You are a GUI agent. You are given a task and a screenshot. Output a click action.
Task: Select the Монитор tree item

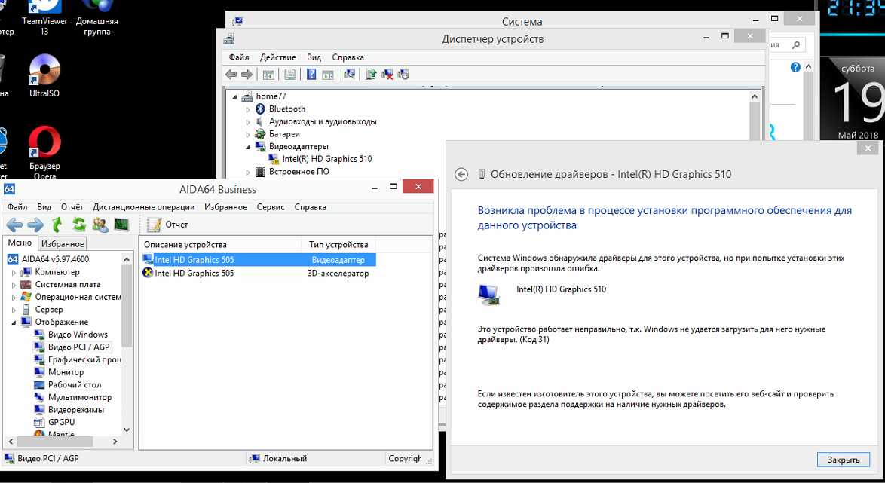click(x=66, y=372)
